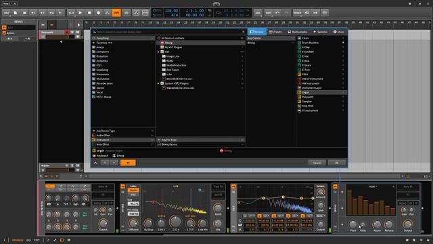The height and width of the screenshot is (244, 433).
Task: Click the undo arrow icon
Action: click(x=277, y=13)
